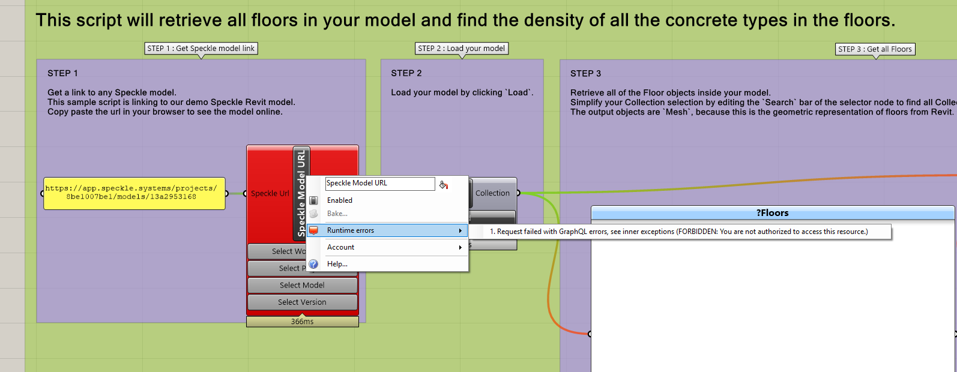Open the Help... menu entry

click(x=387, y=264)
